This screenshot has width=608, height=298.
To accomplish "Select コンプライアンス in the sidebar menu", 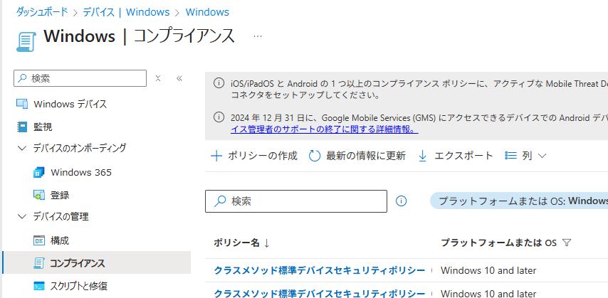I will click(78, 263).
